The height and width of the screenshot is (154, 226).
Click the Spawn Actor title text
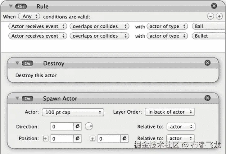click(x=60, y=99)
